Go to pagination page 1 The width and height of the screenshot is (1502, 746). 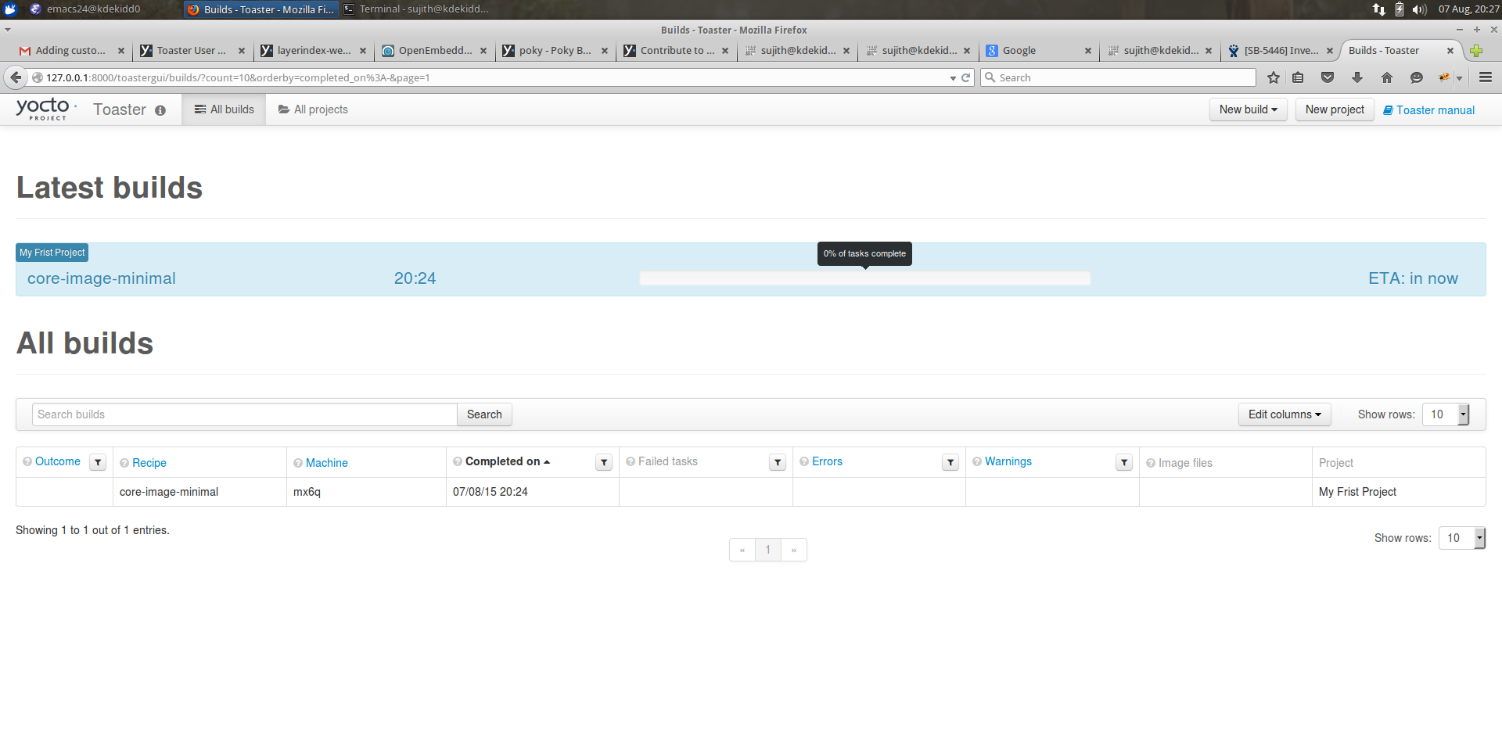pyautogui.click(x=768, y=550)
